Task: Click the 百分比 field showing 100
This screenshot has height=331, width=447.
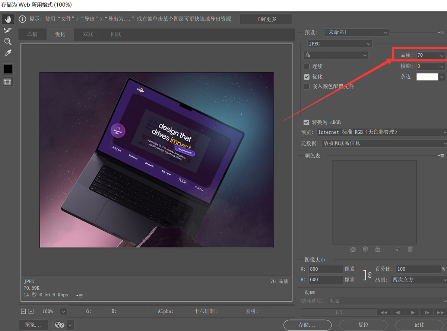Action: point(418,269)
